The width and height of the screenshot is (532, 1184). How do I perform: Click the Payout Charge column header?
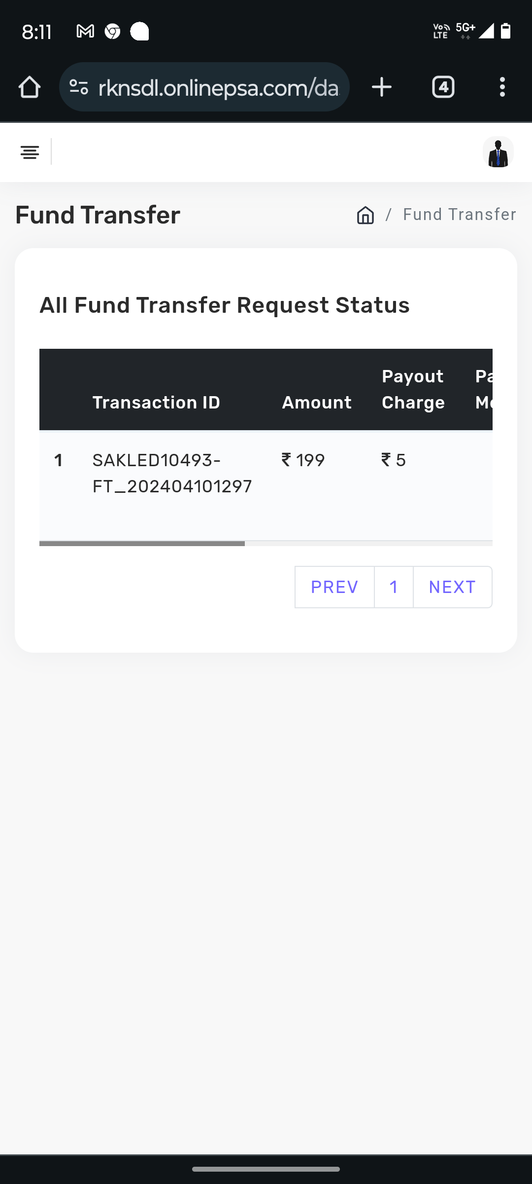413,390
